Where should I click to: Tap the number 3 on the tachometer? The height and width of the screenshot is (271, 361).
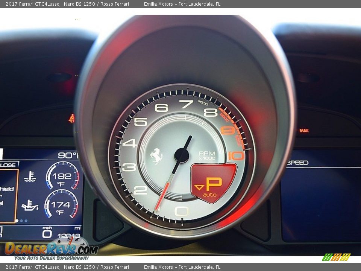tap(129, 167)
